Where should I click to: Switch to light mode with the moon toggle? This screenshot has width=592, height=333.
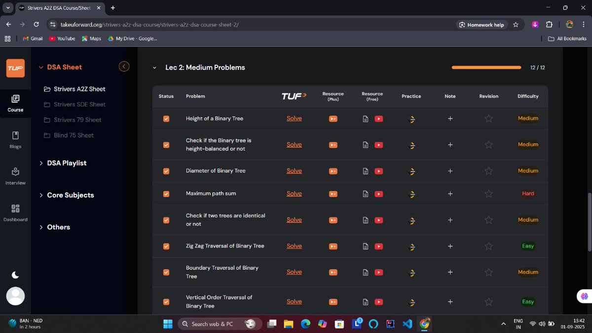point(15,275)
